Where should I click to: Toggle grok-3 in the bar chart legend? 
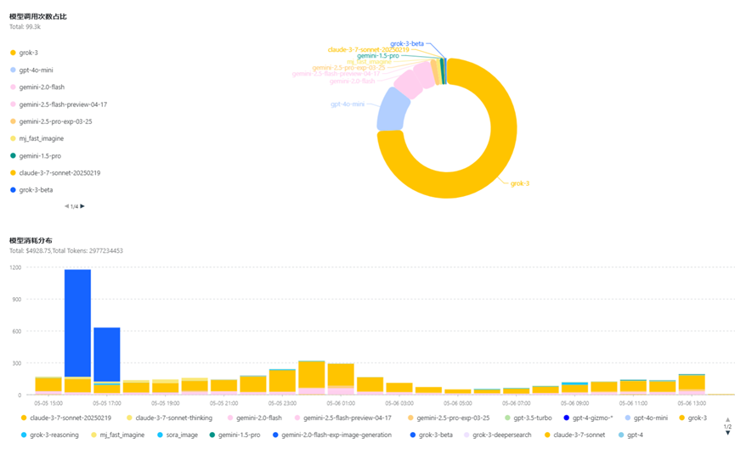tap(693, 418)
